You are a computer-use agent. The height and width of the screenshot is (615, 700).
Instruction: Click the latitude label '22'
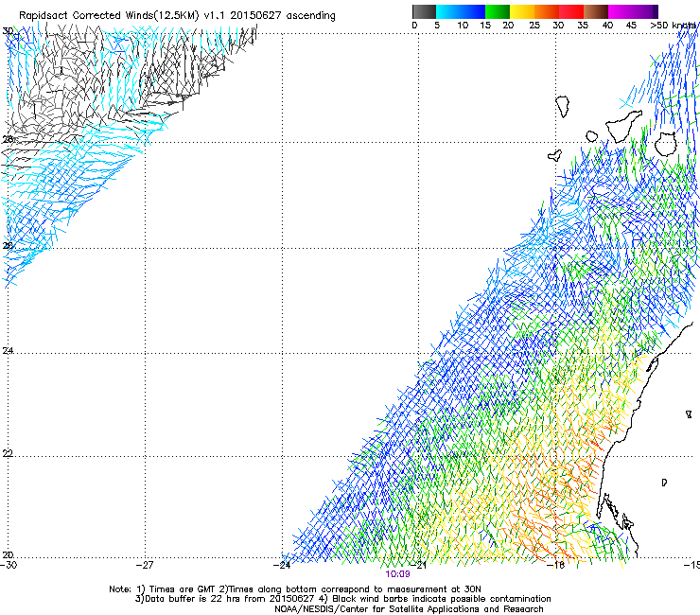(x=8, y=454)
